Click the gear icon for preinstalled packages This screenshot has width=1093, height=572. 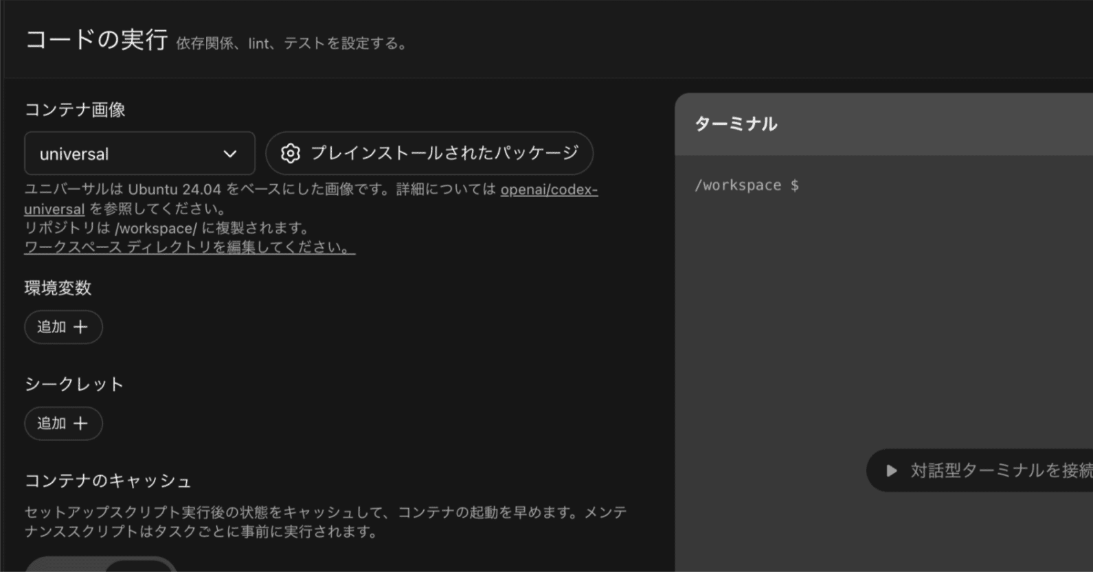tap(291, 153)
